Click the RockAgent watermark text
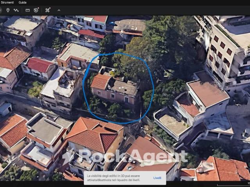 coord(133,156)
